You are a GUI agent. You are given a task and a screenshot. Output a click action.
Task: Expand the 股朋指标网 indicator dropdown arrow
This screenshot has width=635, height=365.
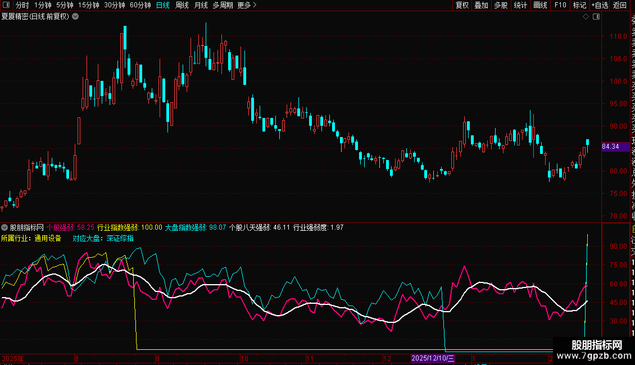coord(4,227)
